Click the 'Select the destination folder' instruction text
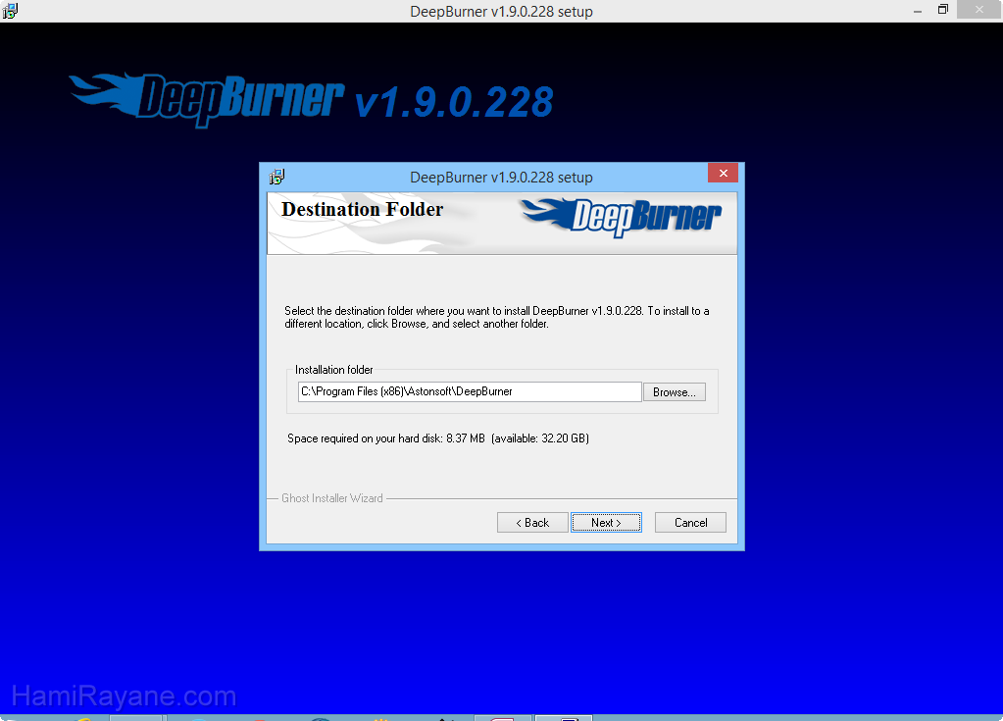This screenshot has width=1003, height=721. [497, 317]
